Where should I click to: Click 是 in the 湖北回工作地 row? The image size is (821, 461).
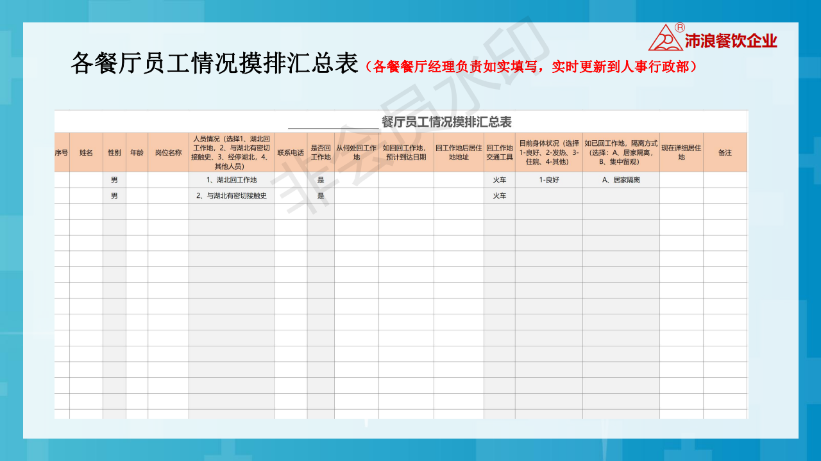pos(321,180)
